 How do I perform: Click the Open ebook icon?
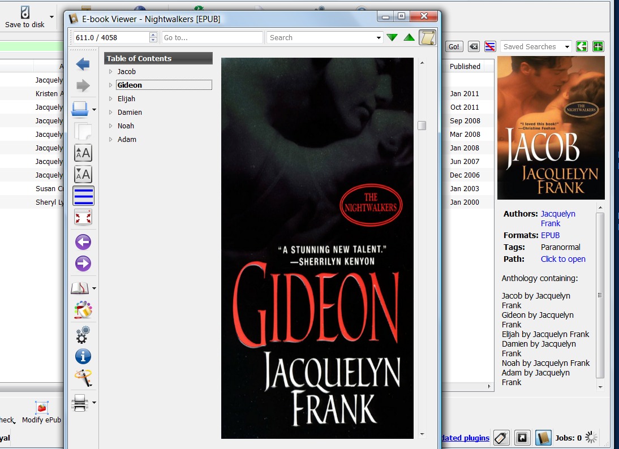click(80, 109)
